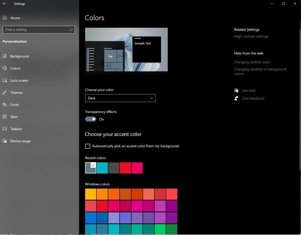Viewport: 301px width, 235px height.
Task: Select Lock screen in Personalization menu
Action: (19, 80)
